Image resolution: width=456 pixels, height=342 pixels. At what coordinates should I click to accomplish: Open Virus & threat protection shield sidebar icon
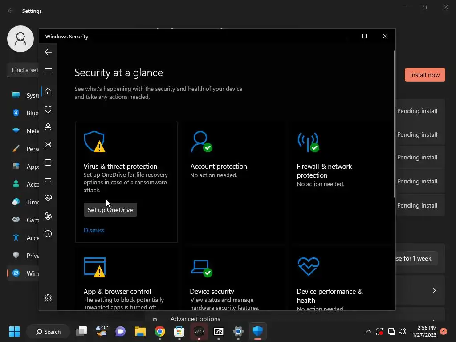coord(48,109)
